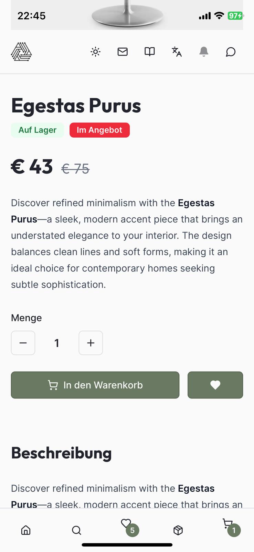This screenshot has height=552, width=254.
Task: Tap the 'Im Angebot' sale badge
Action: click(99, 130)
